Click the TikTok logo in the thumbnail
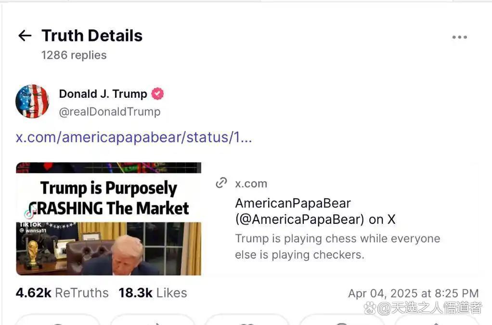The height and width of the screenshot is (325, 492). coord(30,213)
